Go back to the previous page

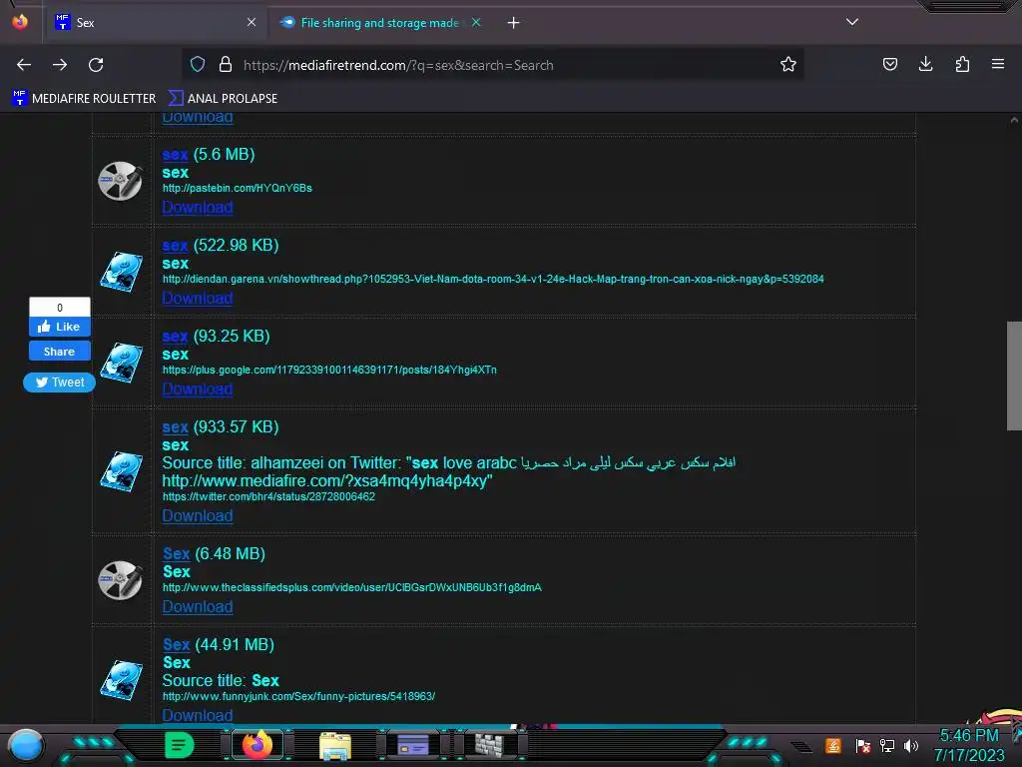point(24,65)
